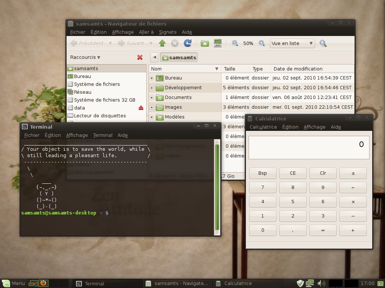Click the Documents folder icon in list
Screen dimensions: 385x288
pos(160,98)
